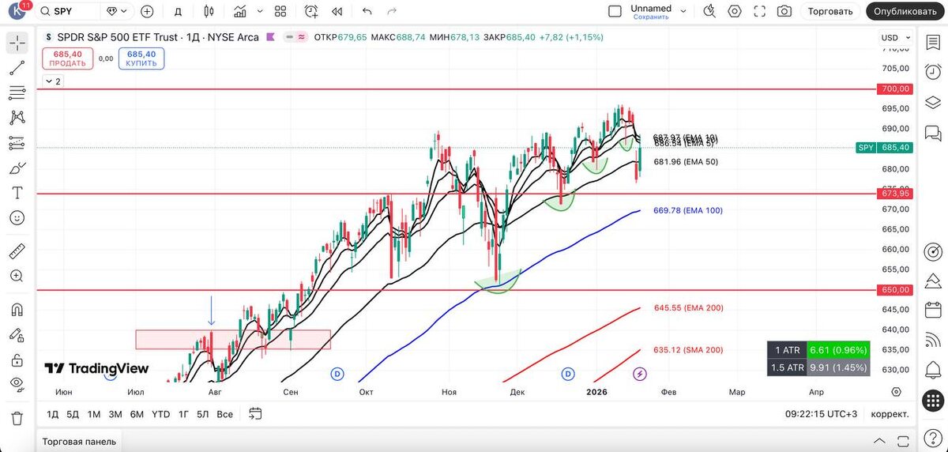Viewport: 948px width, 452px height.
Task: Select the 6М time range
Action: (x=137, y=414)
